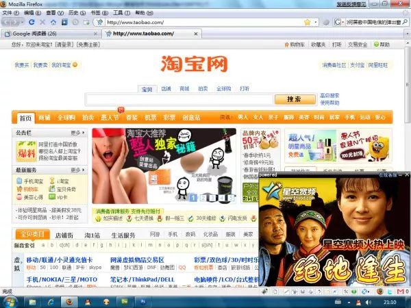Click the Forward navigation arrow
The height and width of the screenshot is (308, 411).
(x=15, y=23)
